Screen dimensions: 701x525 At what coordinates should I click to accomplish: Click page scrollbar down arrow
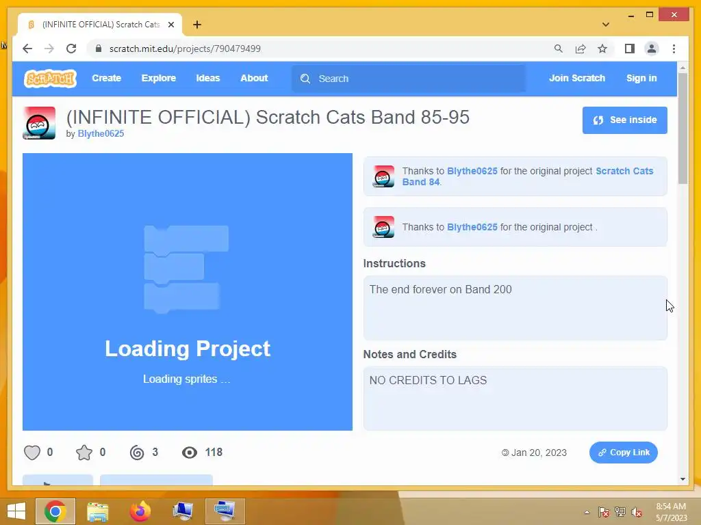[683, 479]
